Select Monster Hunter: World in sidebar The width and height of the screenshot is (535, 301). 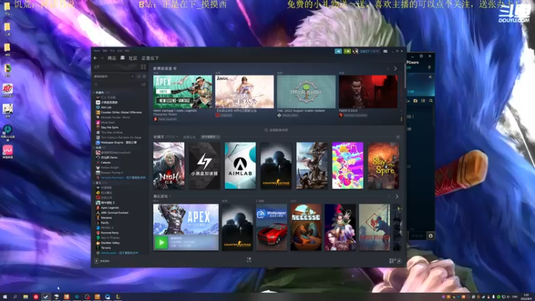pos(115,118)
